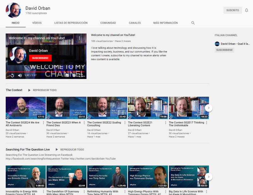Image resolution: width=253 pixels, height=195 pixels.
Task: Click title 'Welcome to my channel on YouTube!' beside video
Action: tap(113, 35)
